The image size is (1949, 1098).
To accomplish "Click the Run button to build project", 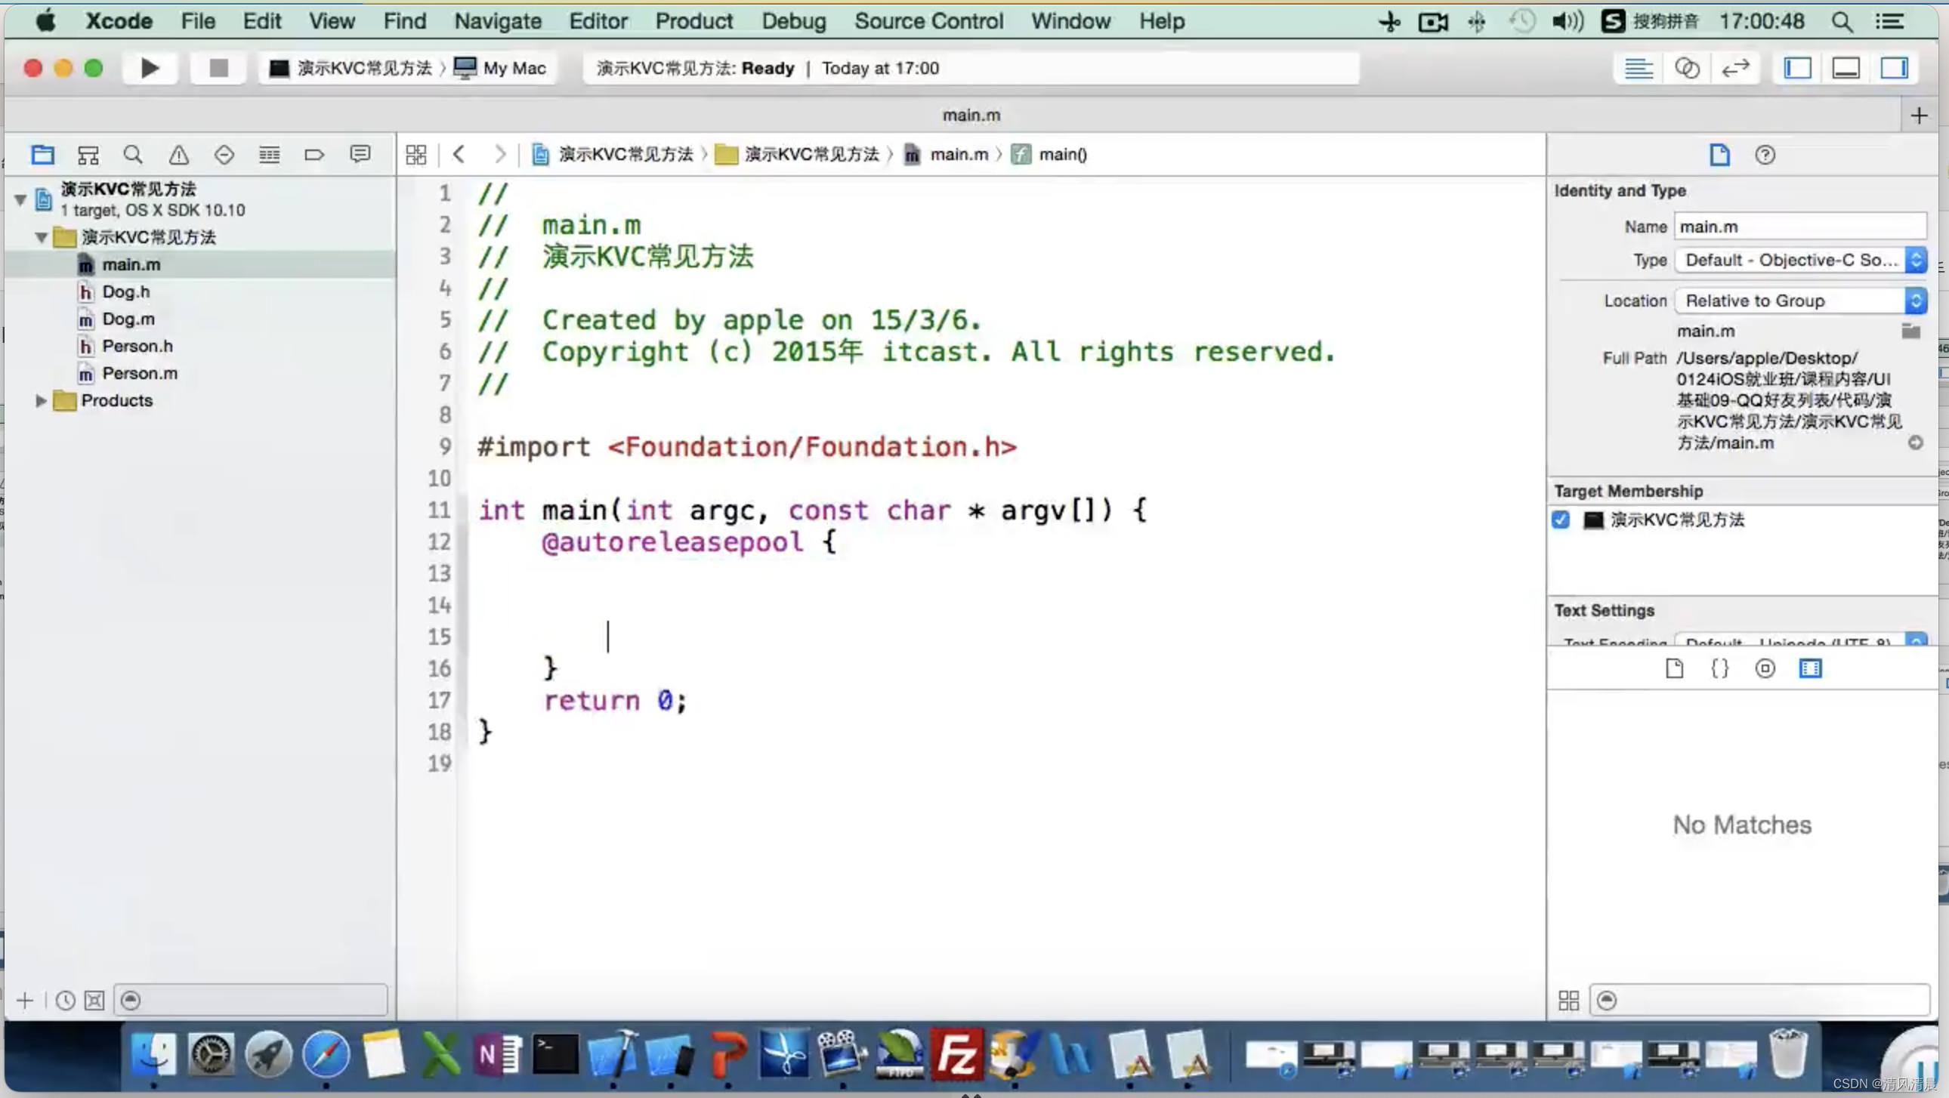I will tap(150, 68).
